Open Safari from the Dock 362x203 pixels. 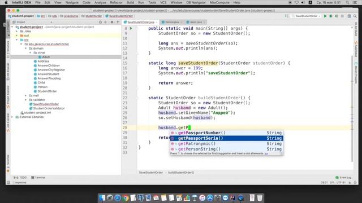click(118, 198)
